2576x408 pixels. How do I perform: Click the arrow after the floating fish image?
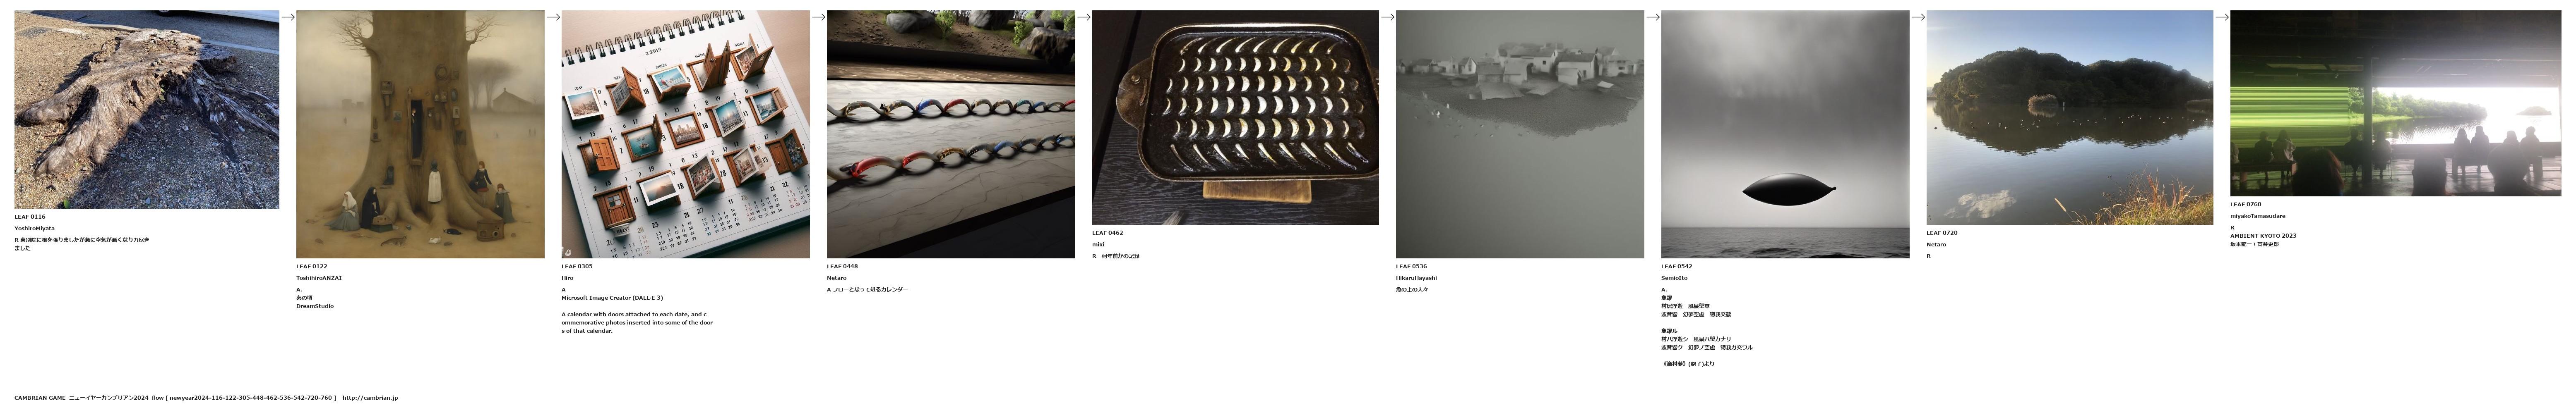click(1918, 17)
